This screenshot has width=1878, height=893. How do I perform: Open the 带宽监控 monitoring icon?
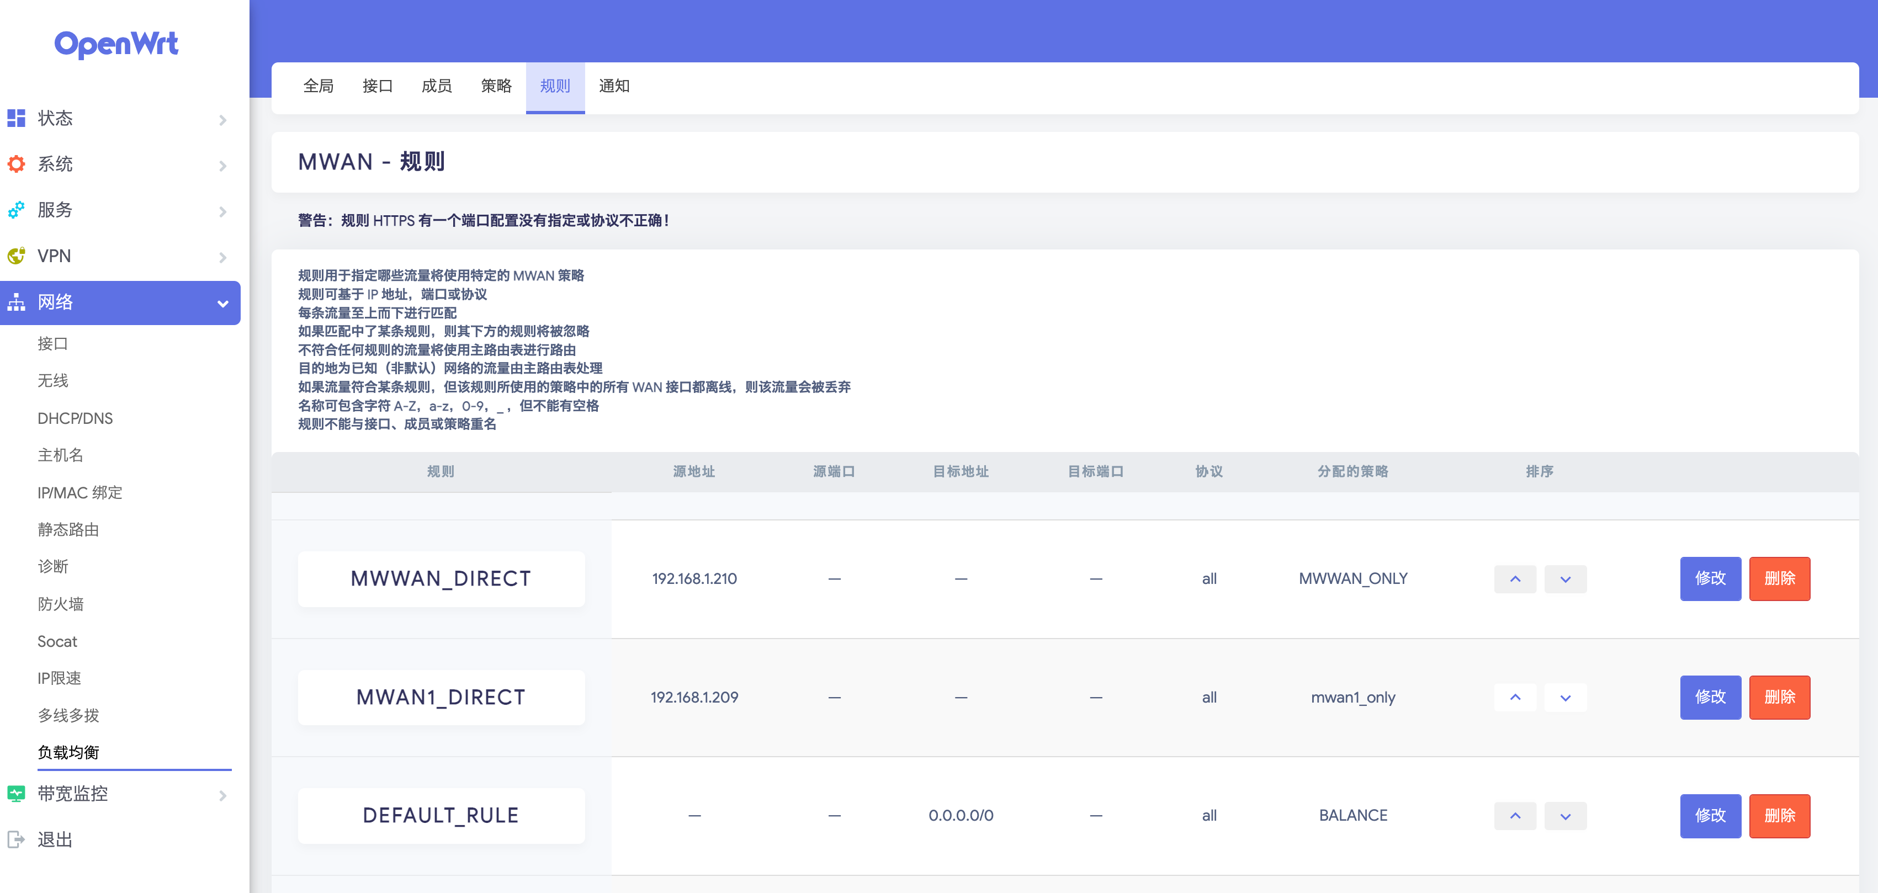pyautogui.click(x=16, y=794)
